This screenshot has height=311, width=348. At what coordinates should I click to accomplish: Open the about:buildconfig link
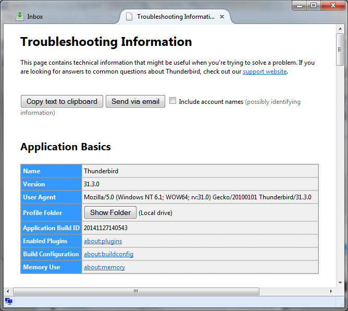[x=108, y=254]
